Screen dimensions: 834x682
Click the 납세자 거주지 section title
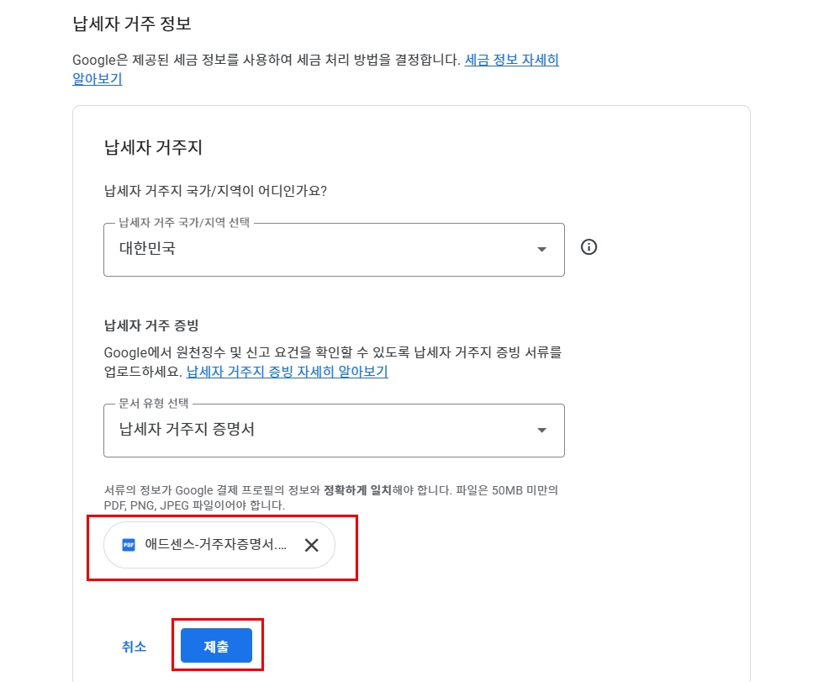[152, 148]
